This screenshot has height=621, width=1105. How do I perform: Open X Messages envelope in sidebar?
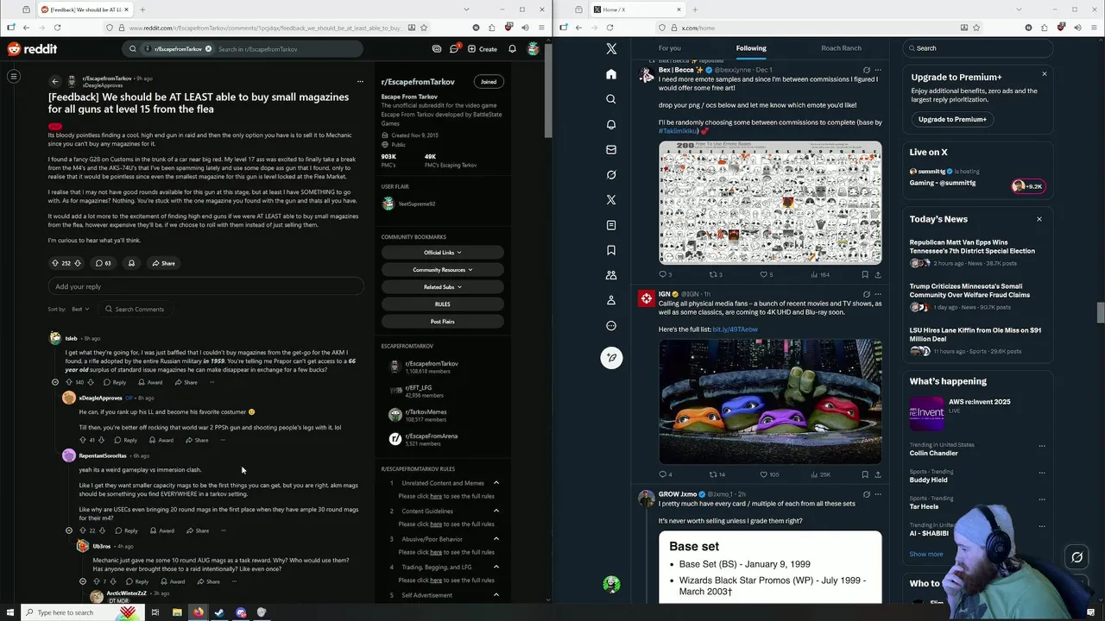point(611,149)
